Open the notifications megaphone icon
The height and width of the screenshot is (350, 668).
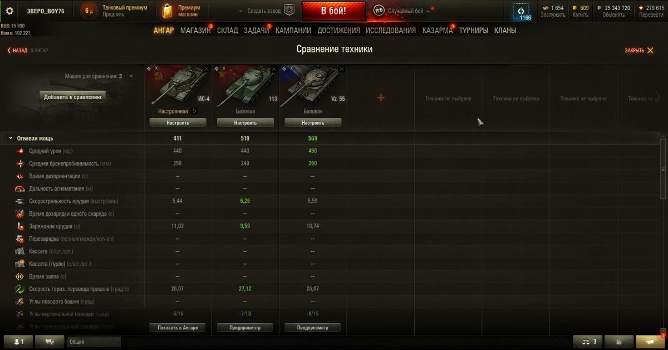pos(650,342)
